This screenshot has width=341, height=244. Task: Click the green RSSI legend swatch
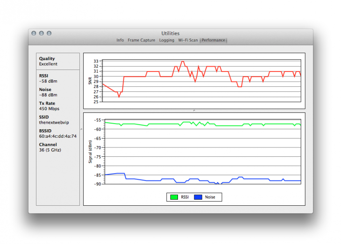coord(174,197)
